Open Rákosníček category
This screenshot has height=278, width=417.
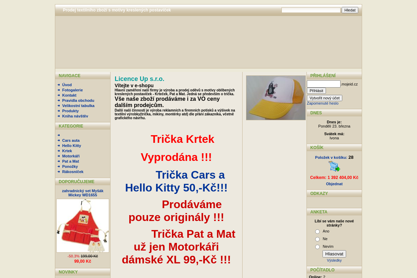pyautogui.click(x=73, y=172)
